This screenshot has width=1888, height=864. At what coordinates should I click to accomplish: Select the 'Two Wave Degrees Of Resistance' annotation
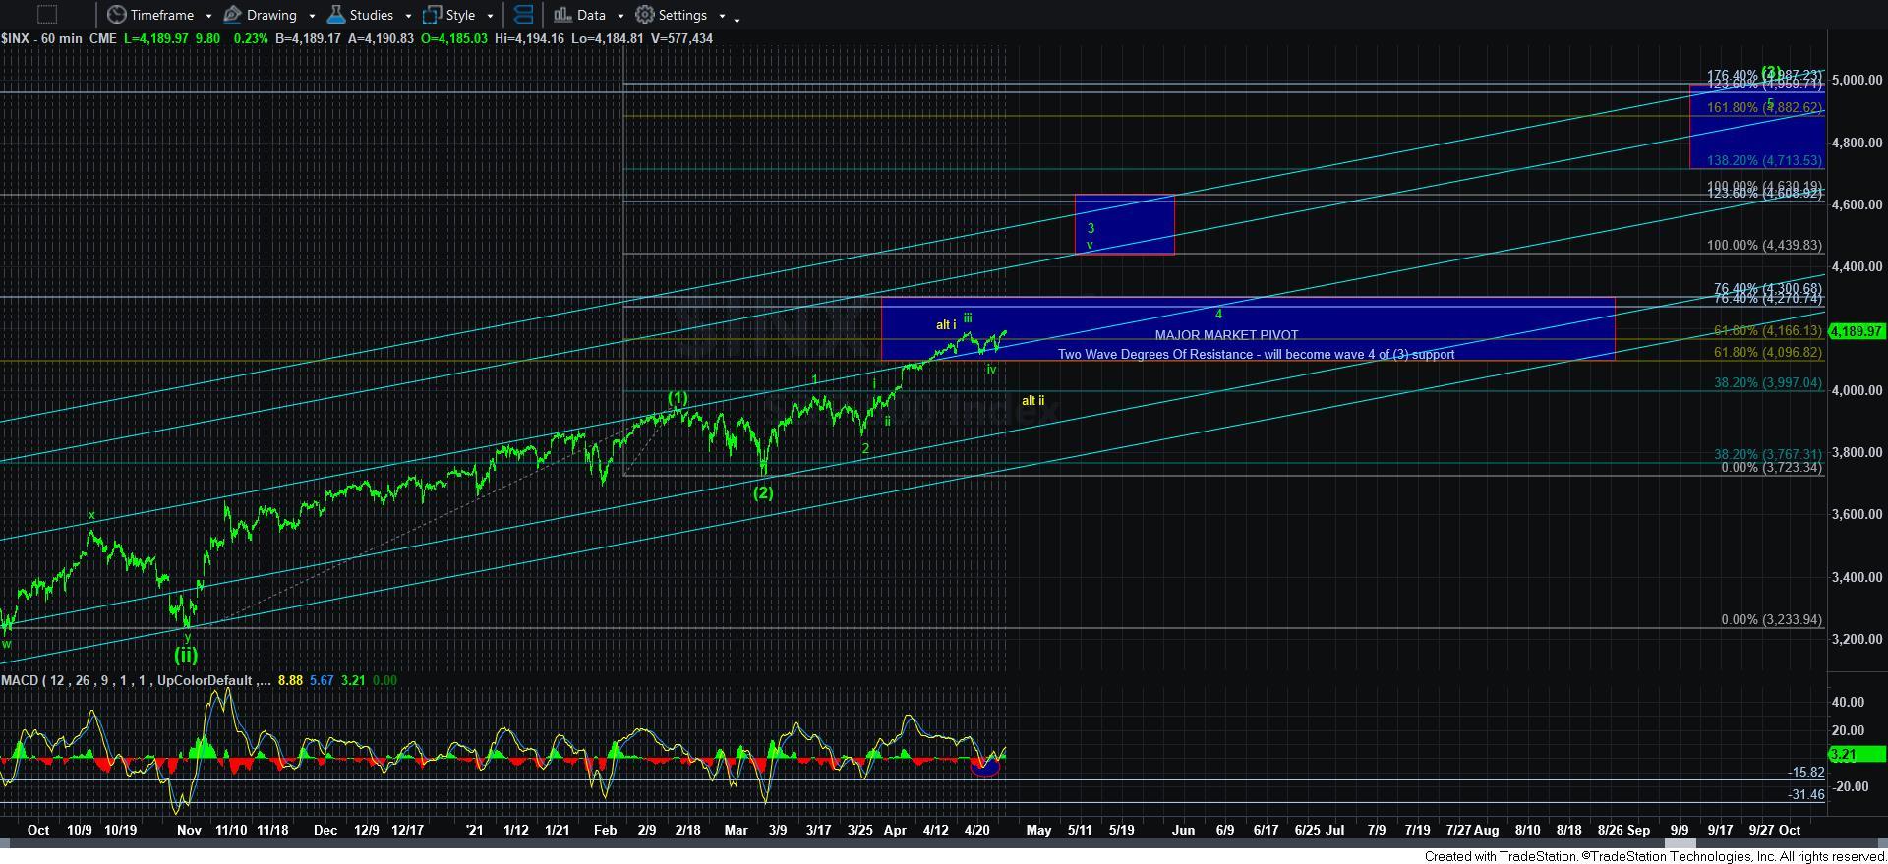pyautogui.click(x=1256, y=354)
